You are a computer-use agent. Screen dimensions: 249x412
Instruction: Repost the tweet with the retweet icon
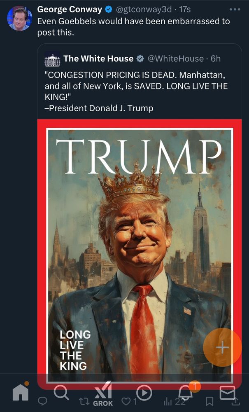tap(84, 401)
